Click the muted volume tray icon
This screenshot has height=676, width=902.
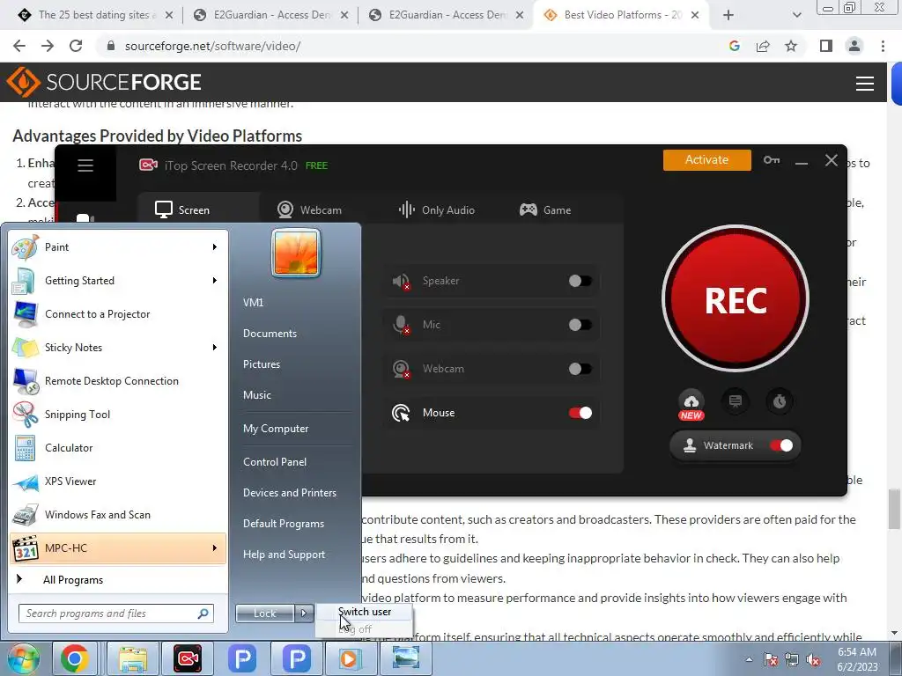coord(813,660)
